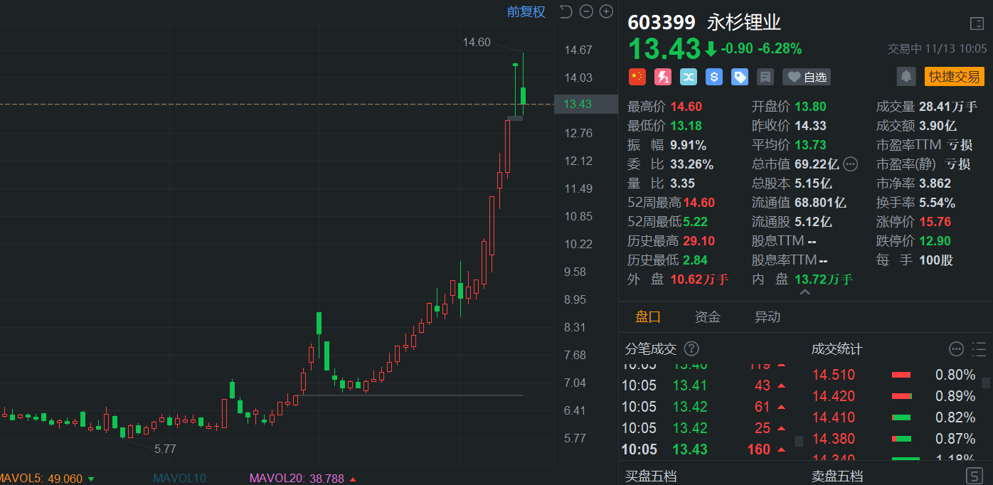Click the list view icon beside 成交统计
This screenshot has height=485, width=993.
tap(979, 348)
